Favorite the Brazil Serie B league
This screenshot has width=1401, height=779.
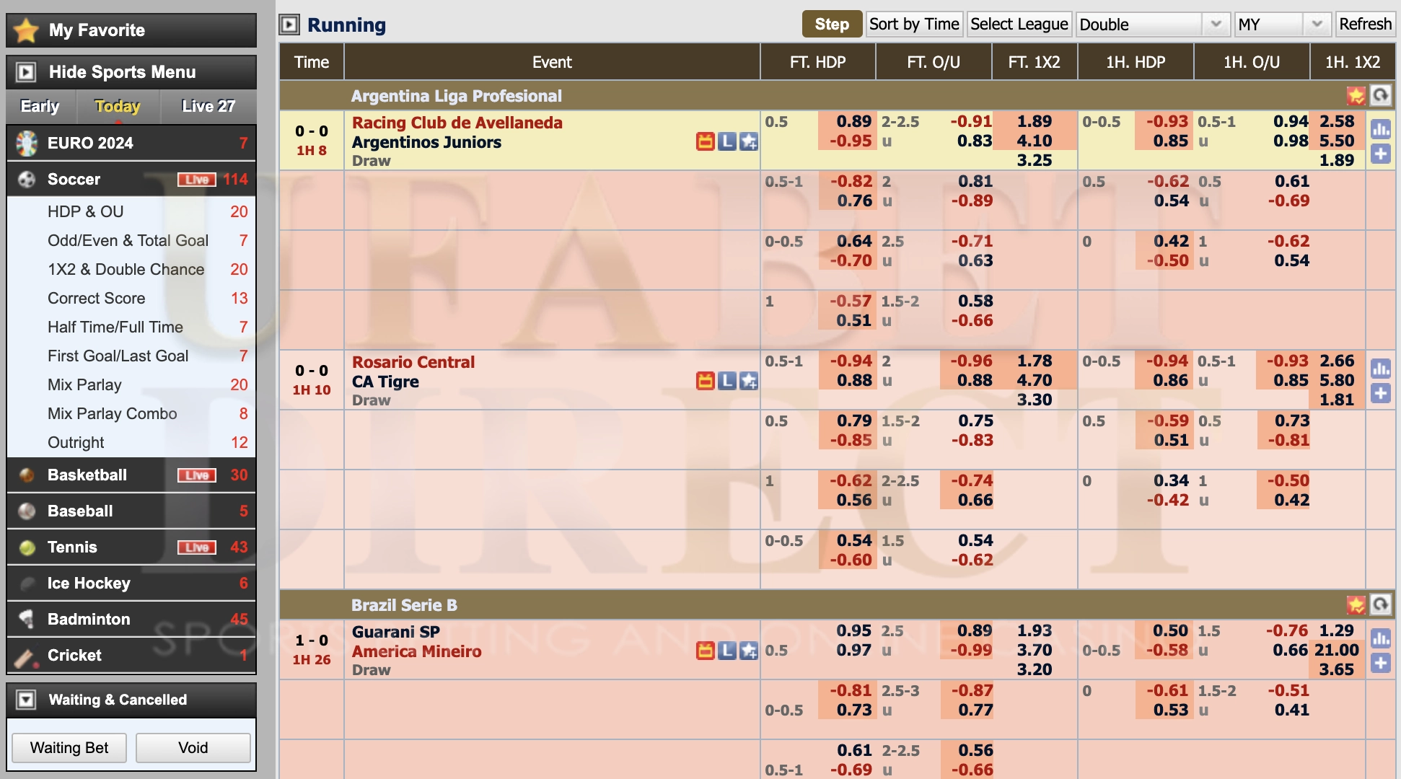point(1356,604)
